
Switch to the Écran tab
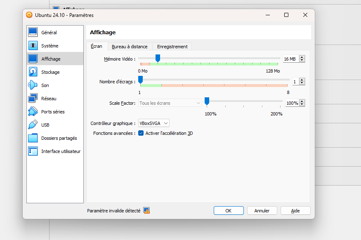(97, 46)
